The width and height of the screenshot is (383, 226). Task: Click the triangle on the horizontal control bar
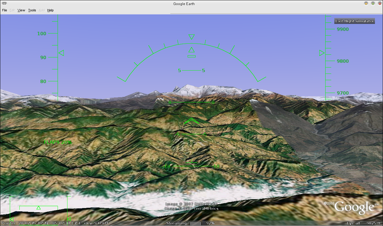coord(39,207)
